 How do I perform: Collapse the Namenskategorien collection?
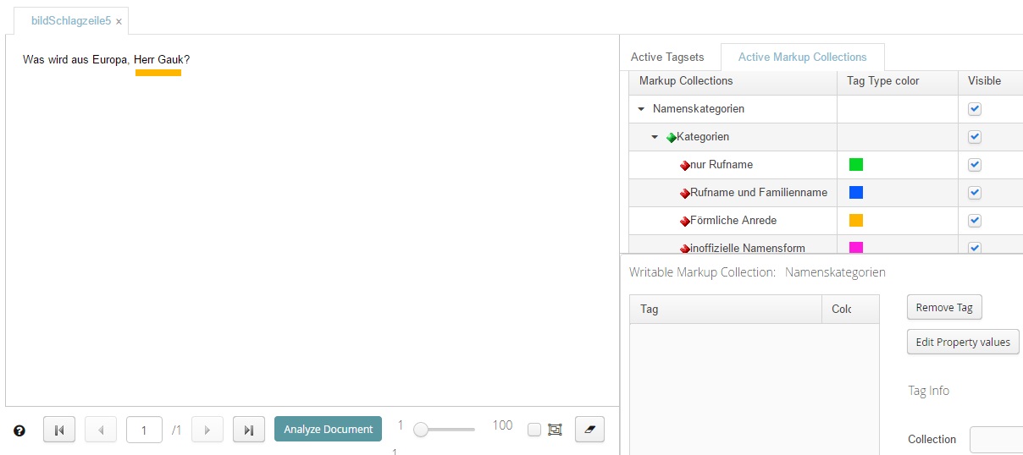641,109
